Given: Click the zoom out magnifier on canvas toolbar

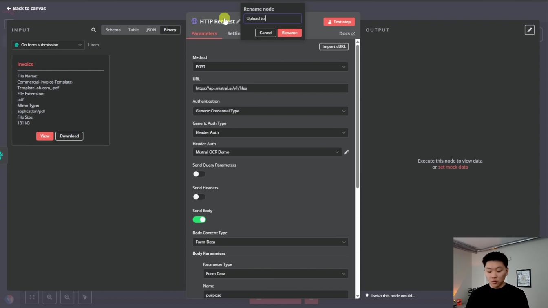Looking at the screenshot, I should (67, 297).
